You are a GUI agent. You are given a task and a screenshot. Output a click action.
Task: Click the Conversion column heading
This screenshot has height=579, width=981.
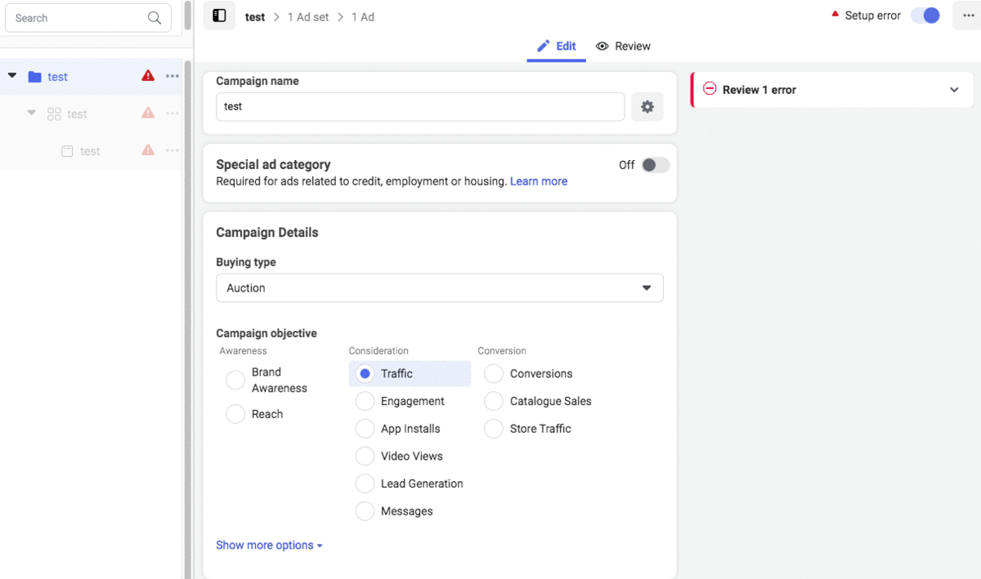click(x=502, y=351)
